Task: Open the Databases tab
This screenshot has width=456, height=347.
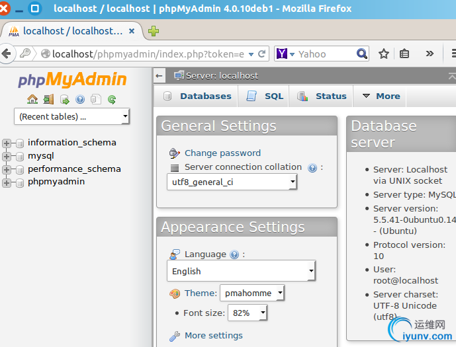Action: click(196, 96)
